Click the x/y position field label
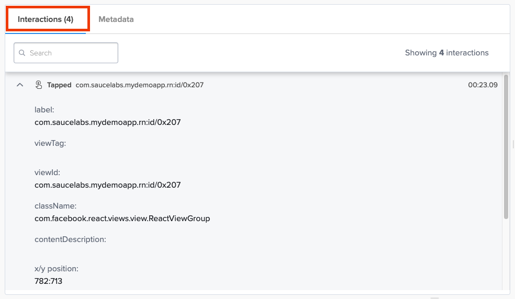 pos(56,269)
